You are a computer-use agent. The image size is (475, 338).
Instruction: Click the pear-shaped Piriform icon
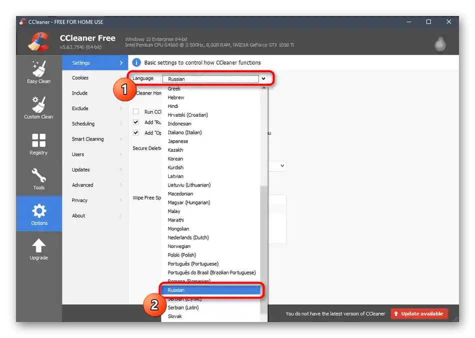[x=440, y=44]
